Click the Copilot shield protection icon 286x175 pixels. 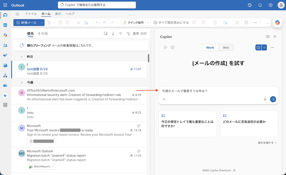click(x=172, y=47)
